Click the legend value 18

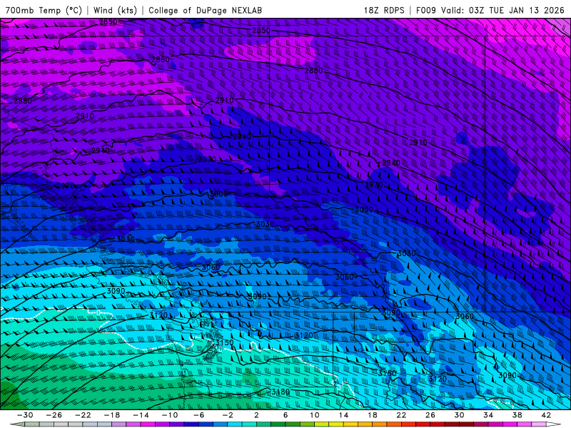(x=372, y=415)
